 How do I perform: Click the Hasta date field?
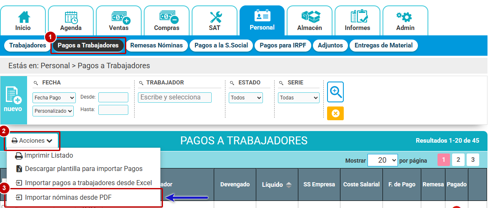(113, 110)
